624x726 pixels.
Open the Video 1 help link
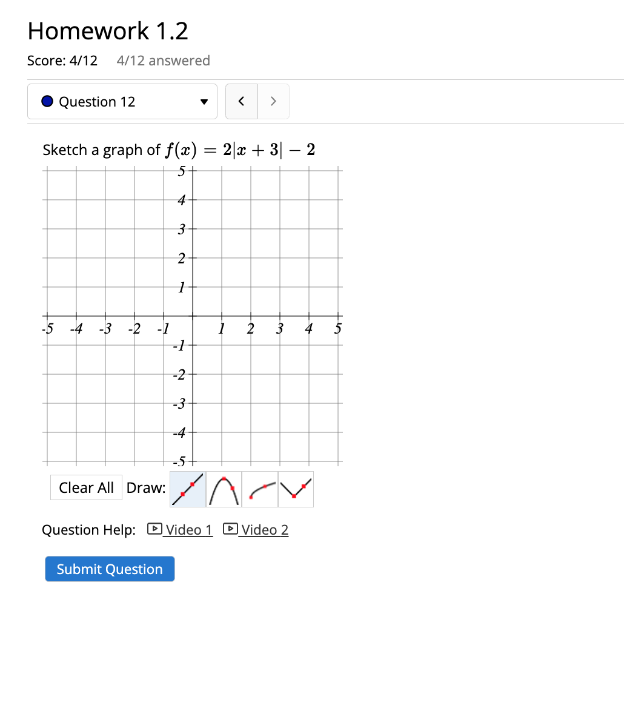click(x=188, y=530)
